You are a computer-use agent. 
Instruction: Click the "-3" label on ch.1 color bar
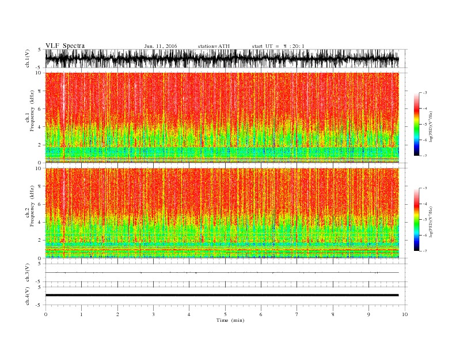point(424,93)
